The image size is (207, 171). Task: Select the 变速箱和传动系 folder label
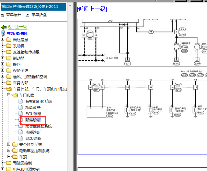pyautogui.click(x=26, y=52)
